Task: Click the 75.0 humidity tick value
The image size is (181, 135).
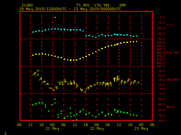Action: coord(161,116)
